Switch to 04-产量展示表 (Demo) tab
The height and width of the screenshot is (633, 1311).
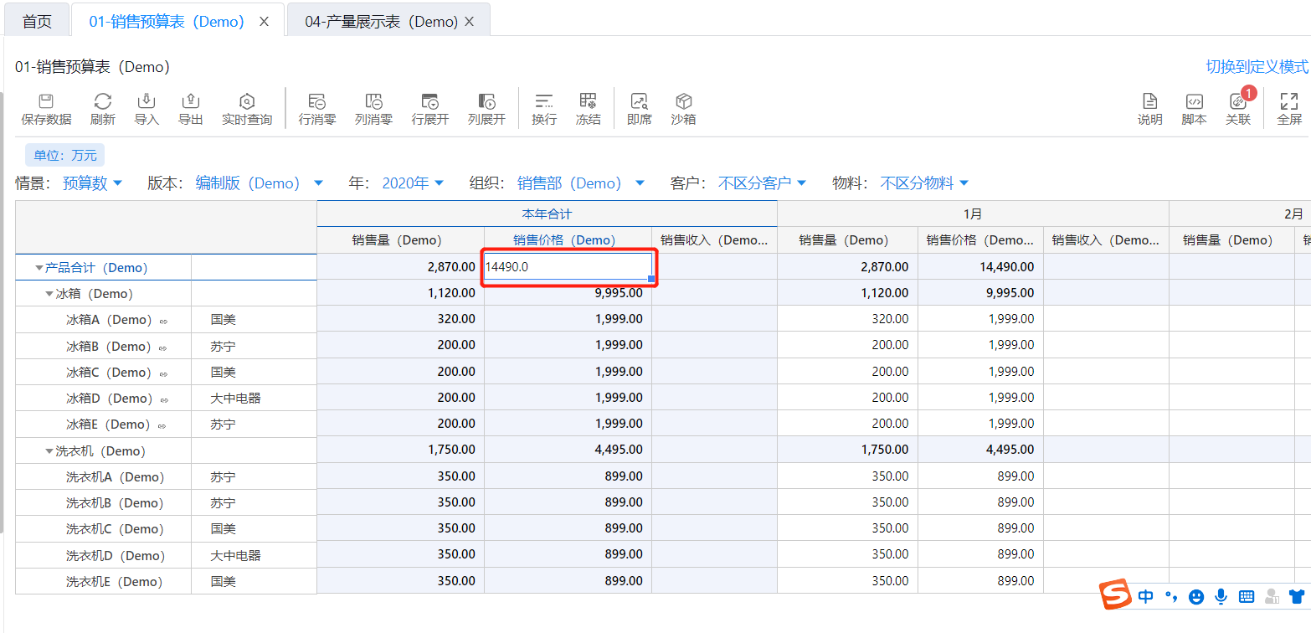(381, 22)
